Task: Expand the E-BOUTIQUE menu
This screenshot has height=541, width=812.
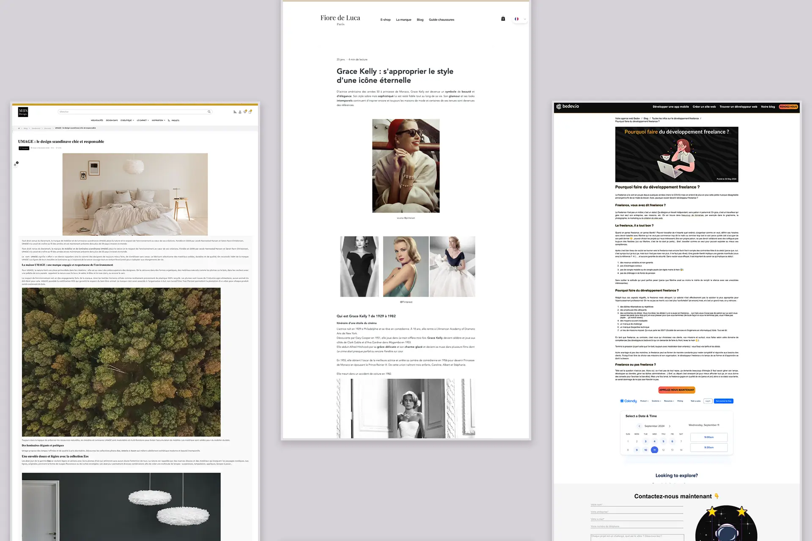Action: (x=127, y=120)
